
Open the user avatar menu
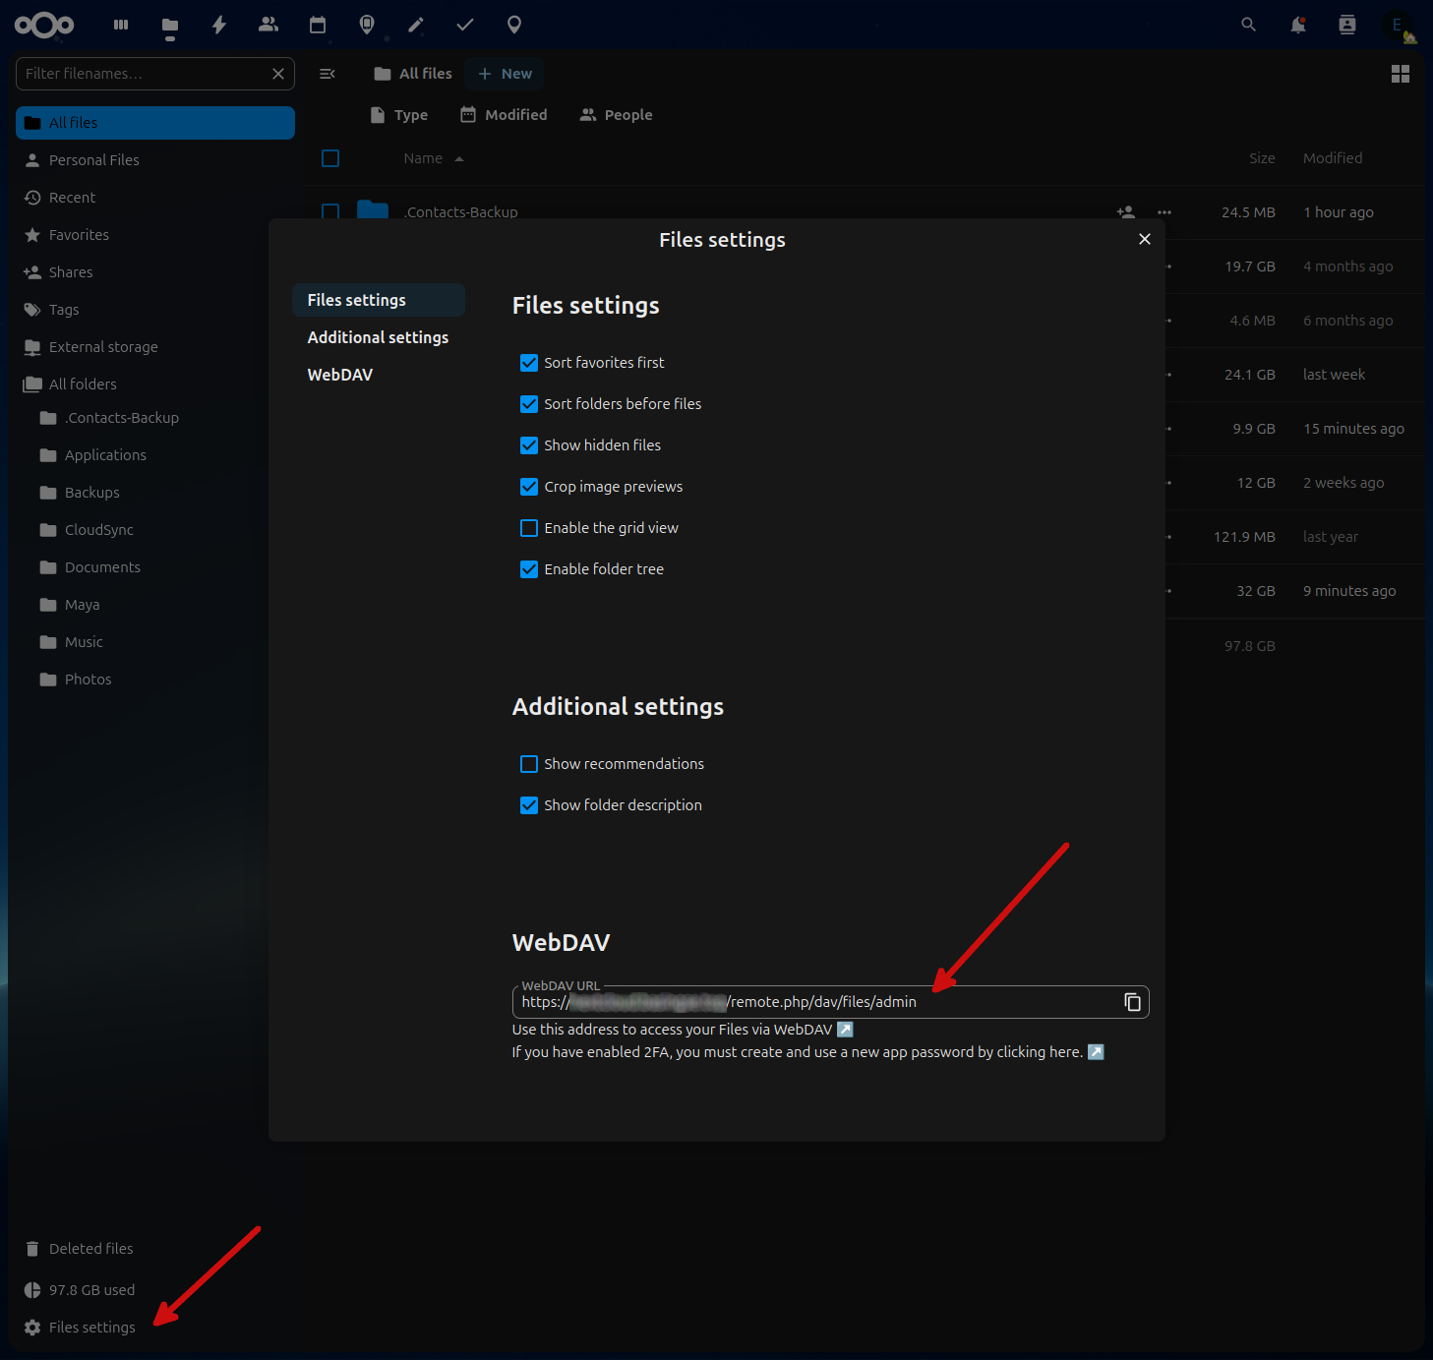(x=1398, y=25)
